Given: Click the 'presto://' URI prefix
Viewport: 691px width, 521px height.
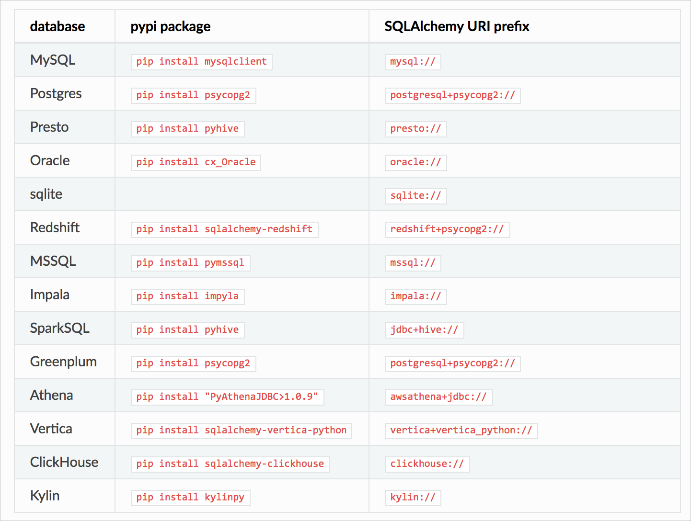Looking at the screenshot, I should [x=415, y=129].
